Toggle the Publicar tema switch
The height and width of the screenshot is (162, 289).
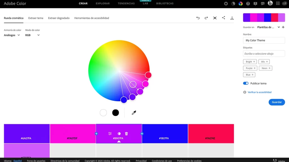pos(246,84)
